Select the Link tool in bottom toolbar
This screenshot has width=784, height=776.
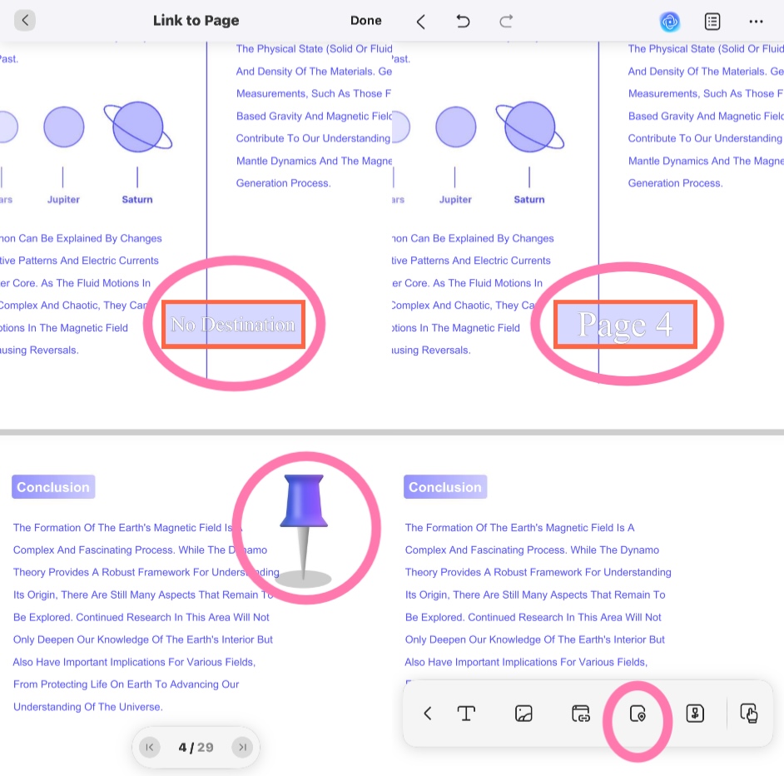point(580,713)
